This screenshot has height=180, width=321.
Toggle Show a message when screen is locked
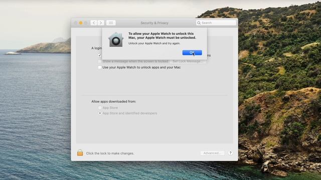tap(100, 61)
